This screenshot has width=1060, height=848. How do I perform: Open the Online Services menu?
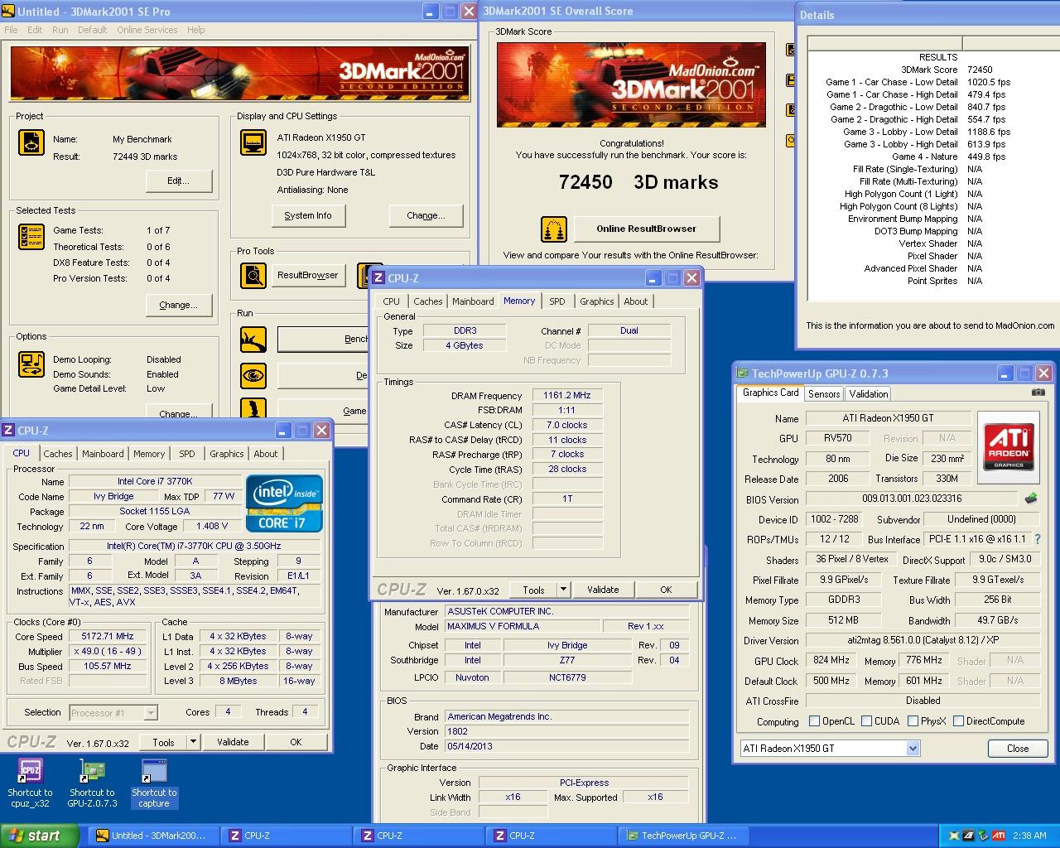tap(147, 30)
